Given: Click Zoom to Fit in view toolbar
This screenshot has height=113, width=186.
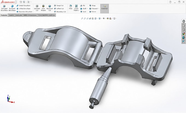Looking at the screenshot, I should point(82,18).
